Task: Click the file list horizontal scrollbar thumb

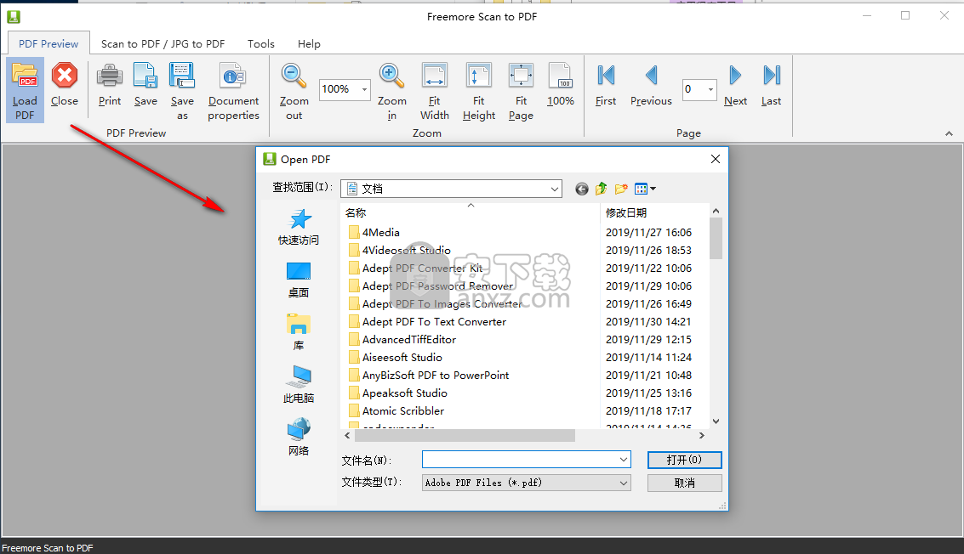Action: 465,435
